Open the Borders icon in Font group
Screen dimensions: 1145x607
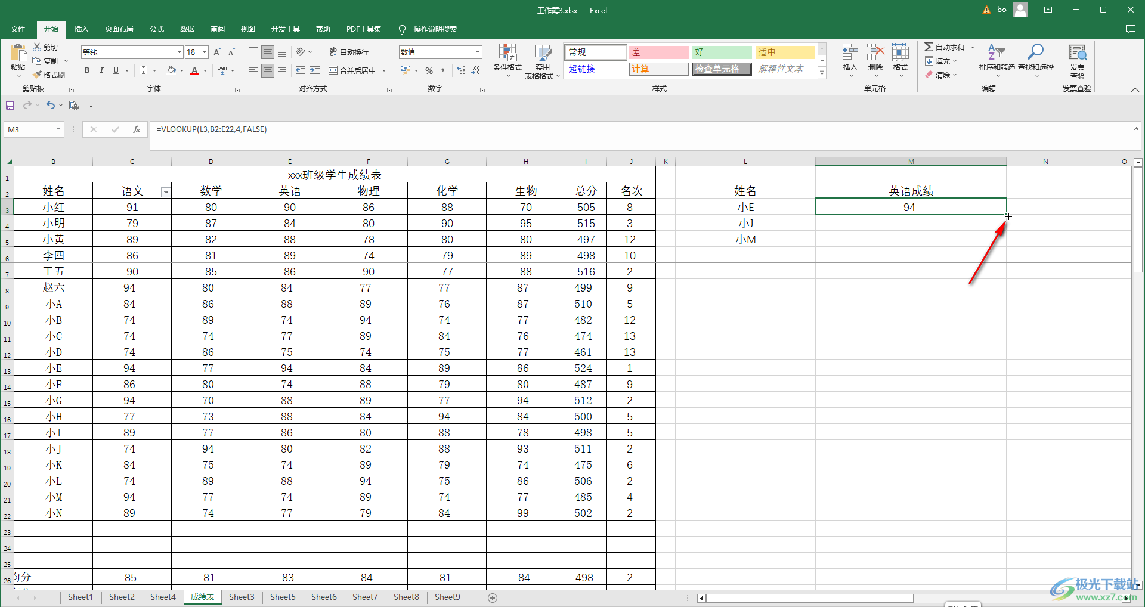143,70
